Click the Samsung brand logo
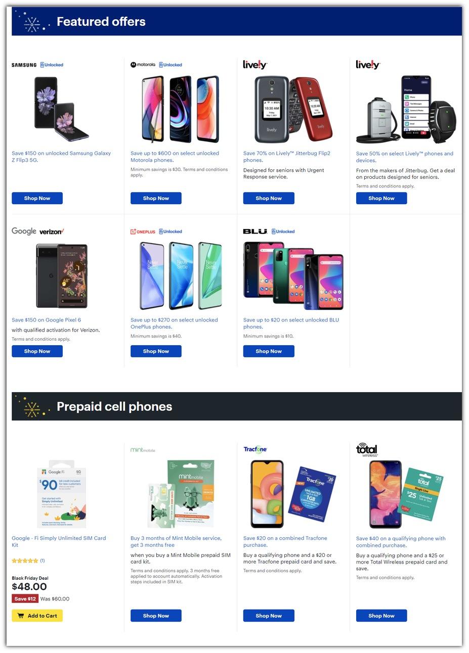The image size is (469, 653). click(x=24, y=65)
